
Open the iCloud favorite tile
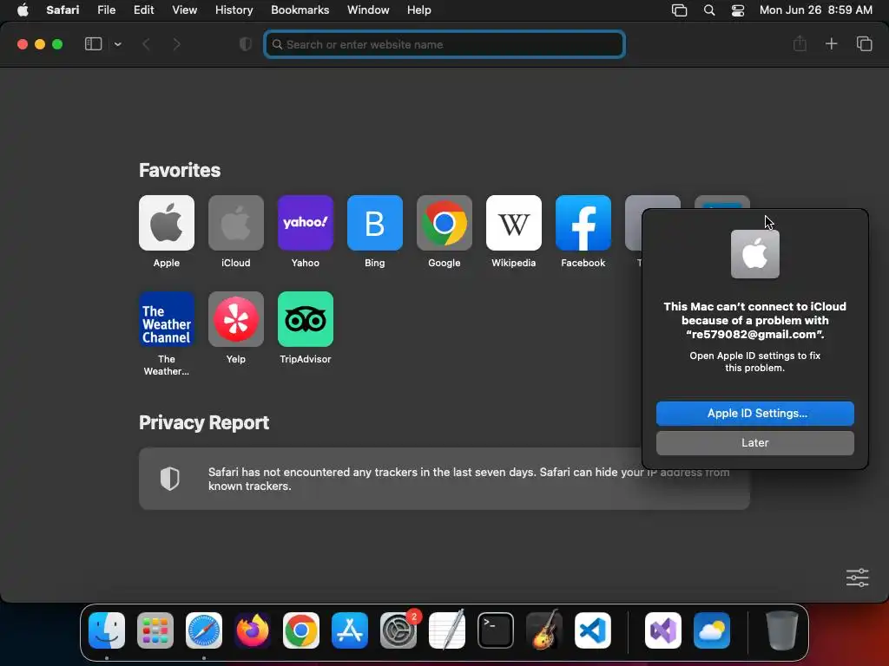pos(236,223)
